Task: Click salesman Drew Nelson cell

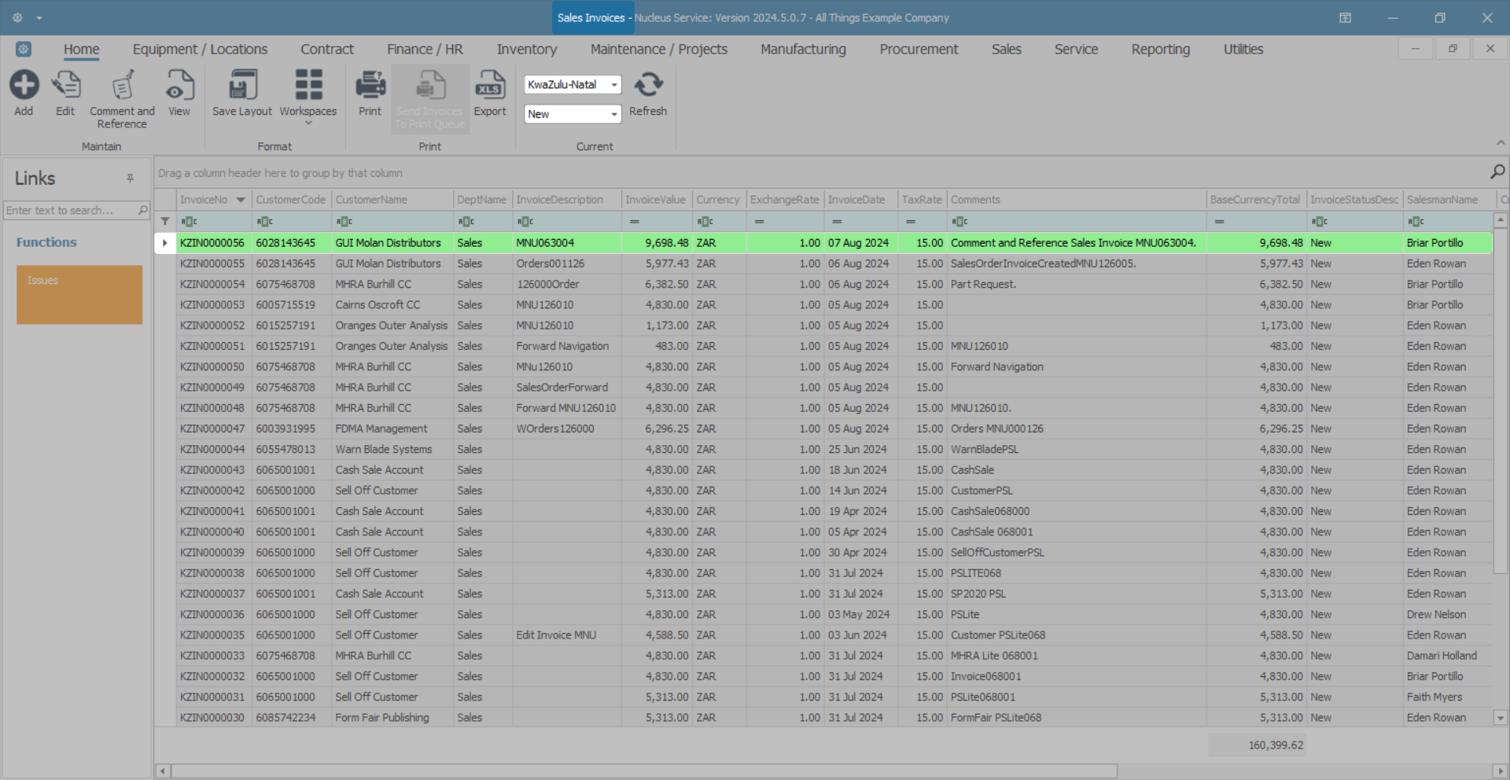Action: tap(1448, 614)
